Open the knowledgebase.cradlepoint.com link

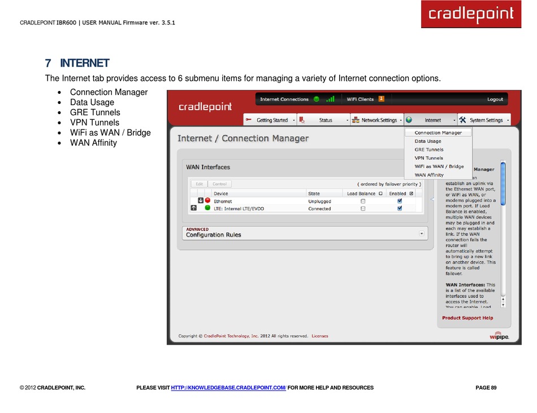click(x=228, y=388)
